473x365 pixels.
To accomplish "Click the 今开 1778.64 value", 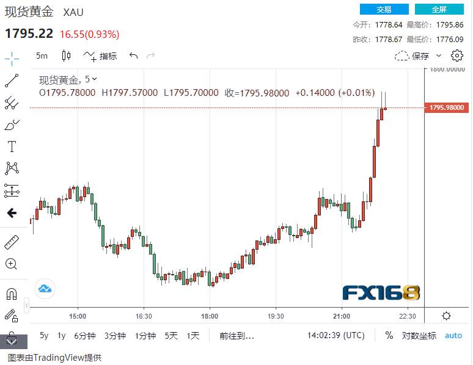I will pyautogui.click(x=389, y=24).
